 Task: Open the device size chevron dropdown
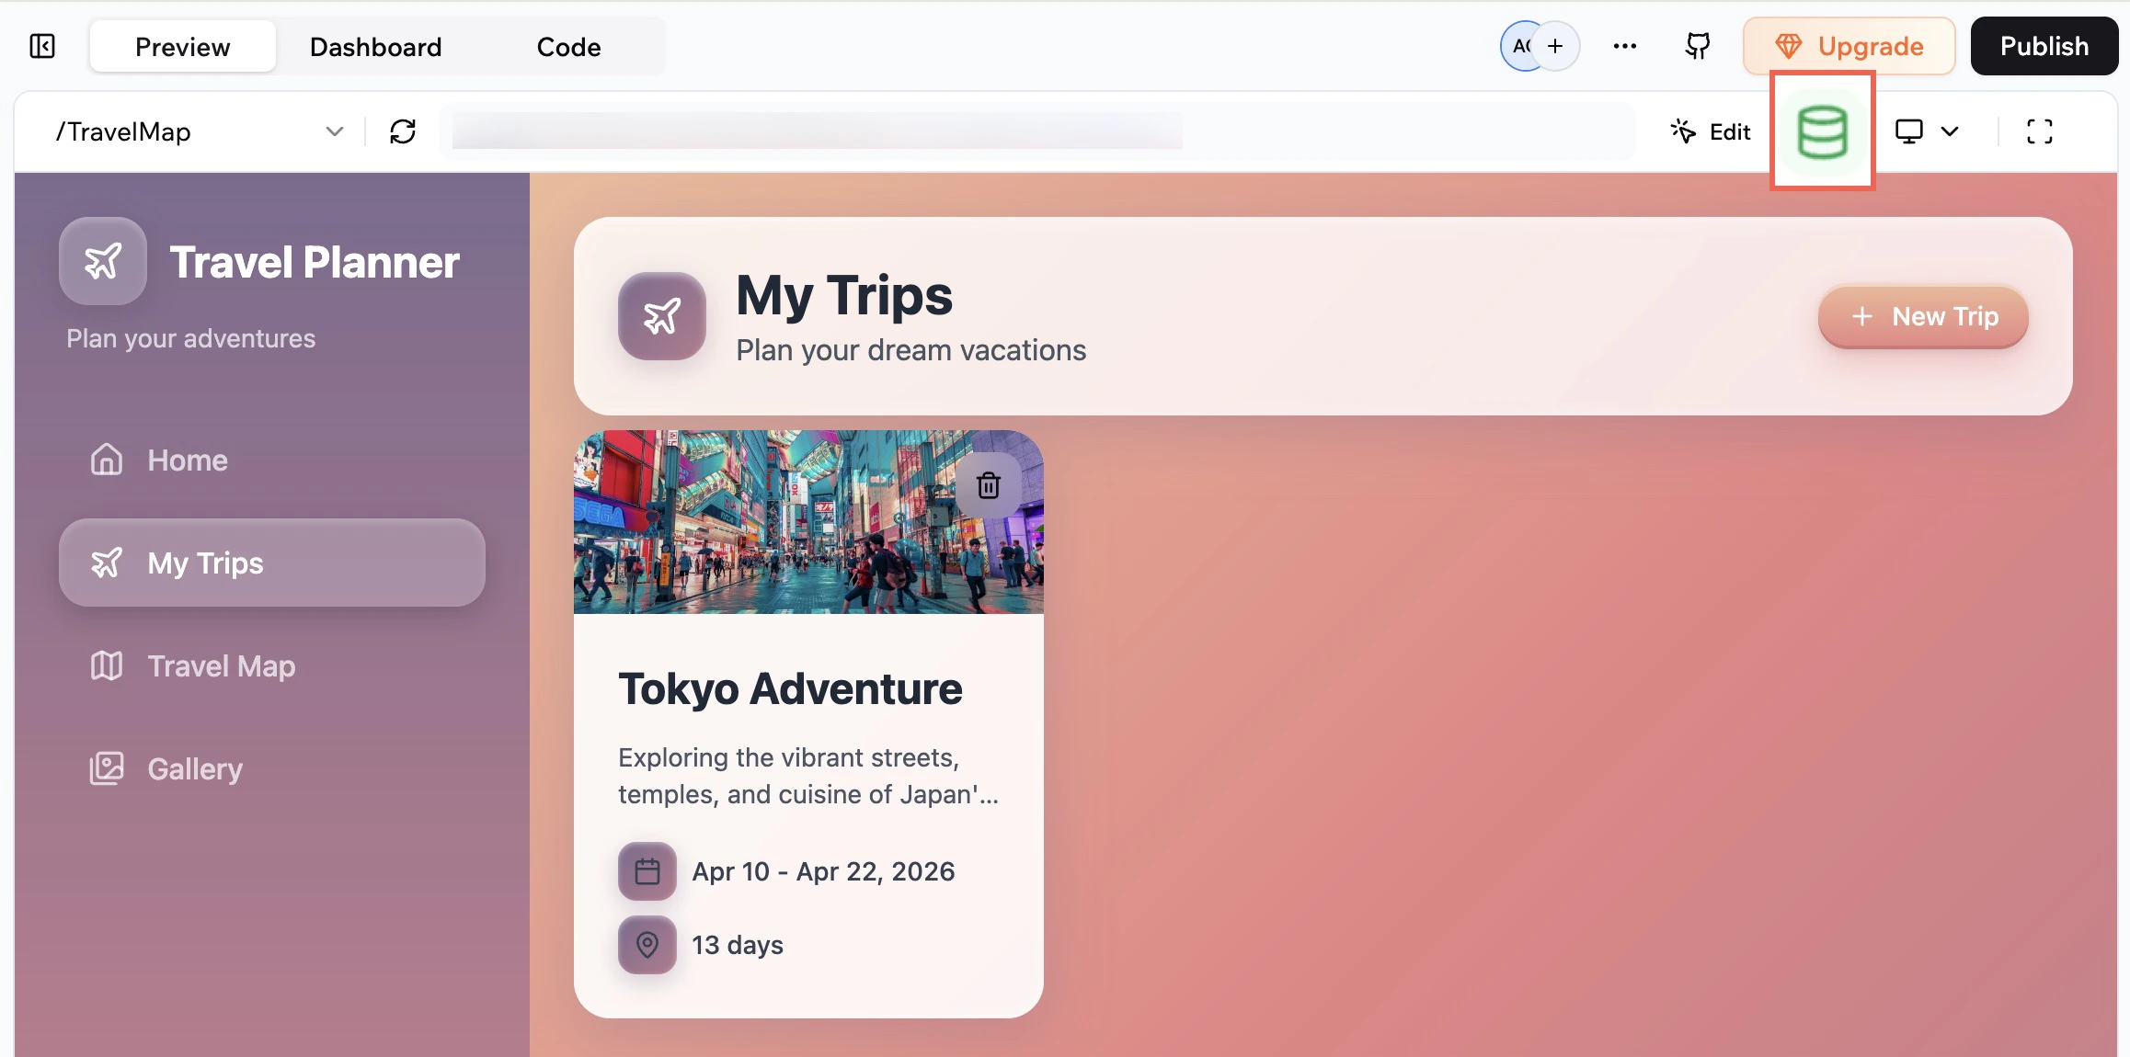click(x=1950, y=131)
